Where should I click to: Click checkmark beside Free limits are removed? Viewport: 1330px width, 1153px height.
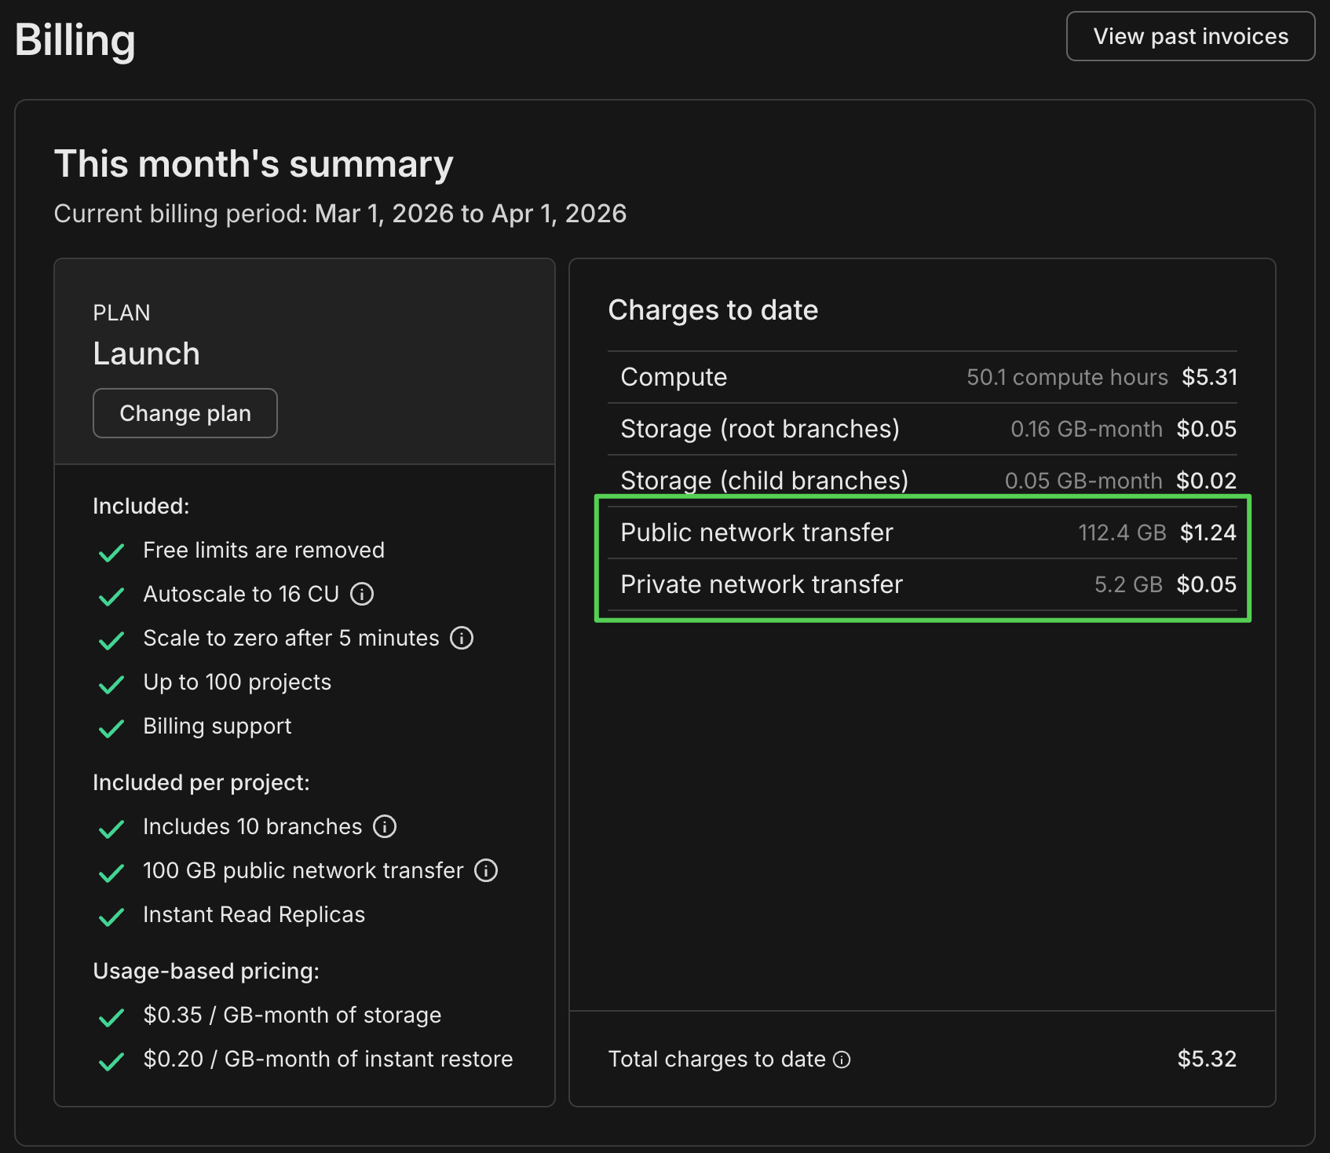[x=111, y=552]
